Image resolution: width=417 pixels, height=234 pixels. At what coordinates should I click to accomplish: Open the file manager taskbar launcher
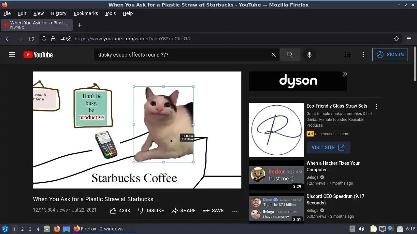47,229
